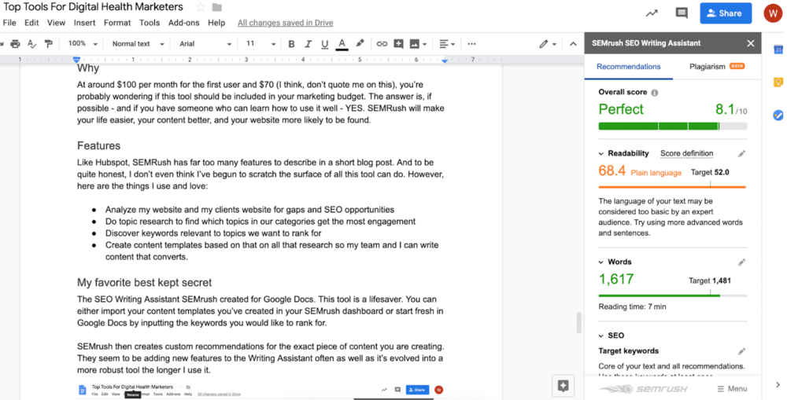Viewport: 787px width, 400px height.
Task: Toggle bold formatting
Action: coord(292,44)
